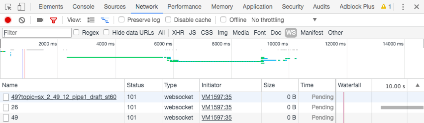Image resolution: width=424 pixels, height=123 pixels.
Task: Filter requests by JS
Action: [192, 33]
